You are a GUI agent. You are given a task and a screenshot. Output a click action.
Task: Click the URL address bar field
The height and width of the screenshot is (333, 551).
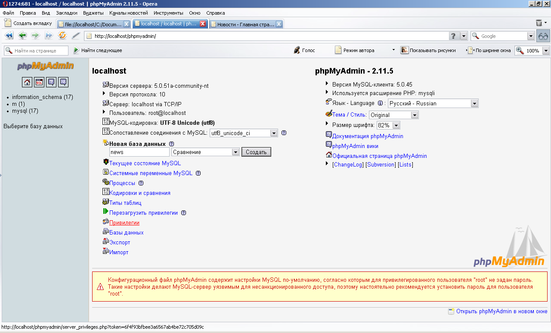tap(266, 36)
